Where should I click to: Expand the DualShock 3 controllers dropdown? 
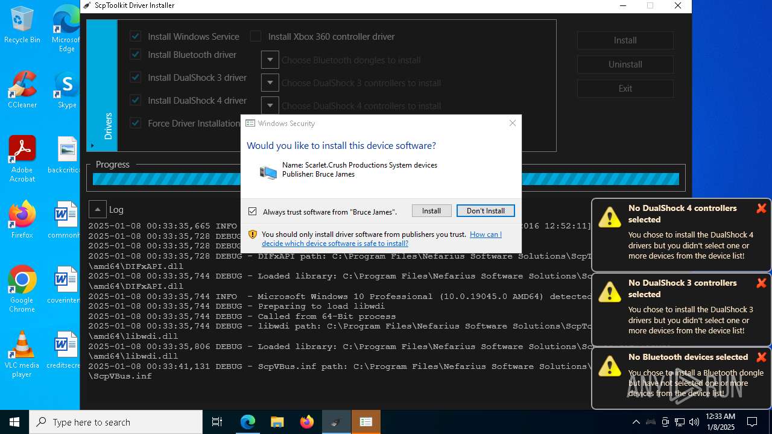(x=270, y=83)
